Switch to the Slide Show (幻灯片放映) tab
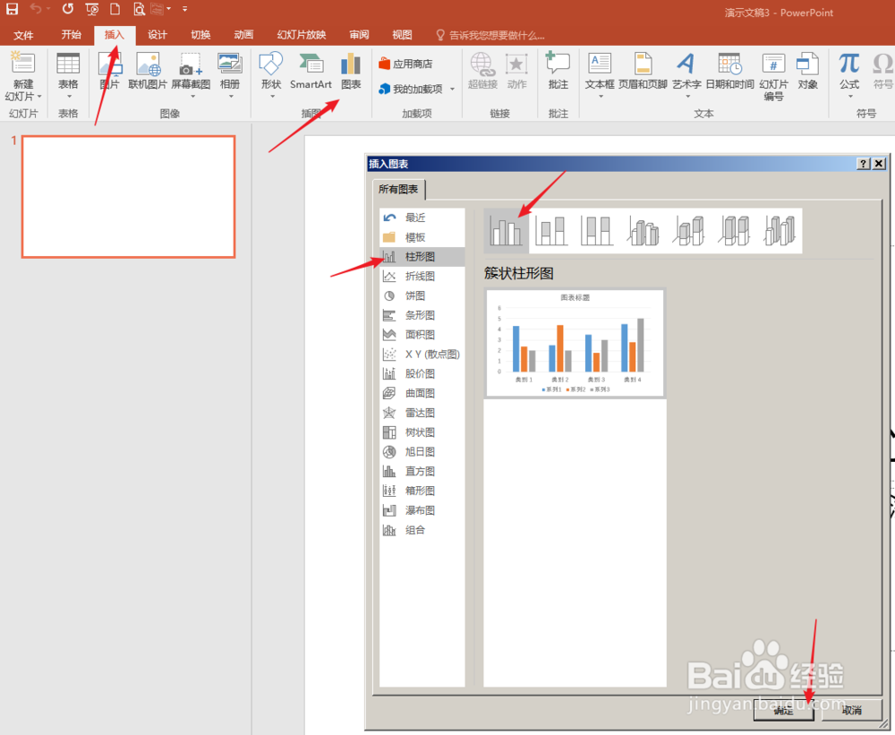Viewport: 895px width, 735px height. tap(302, 36)
